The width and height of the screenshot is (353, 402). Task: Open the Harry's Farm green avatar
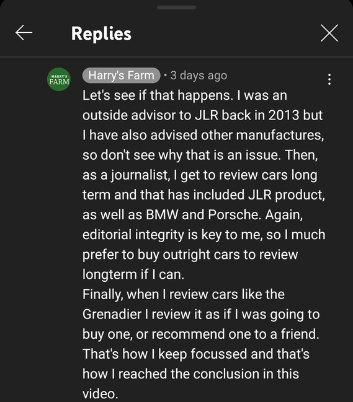coord(59,79)
